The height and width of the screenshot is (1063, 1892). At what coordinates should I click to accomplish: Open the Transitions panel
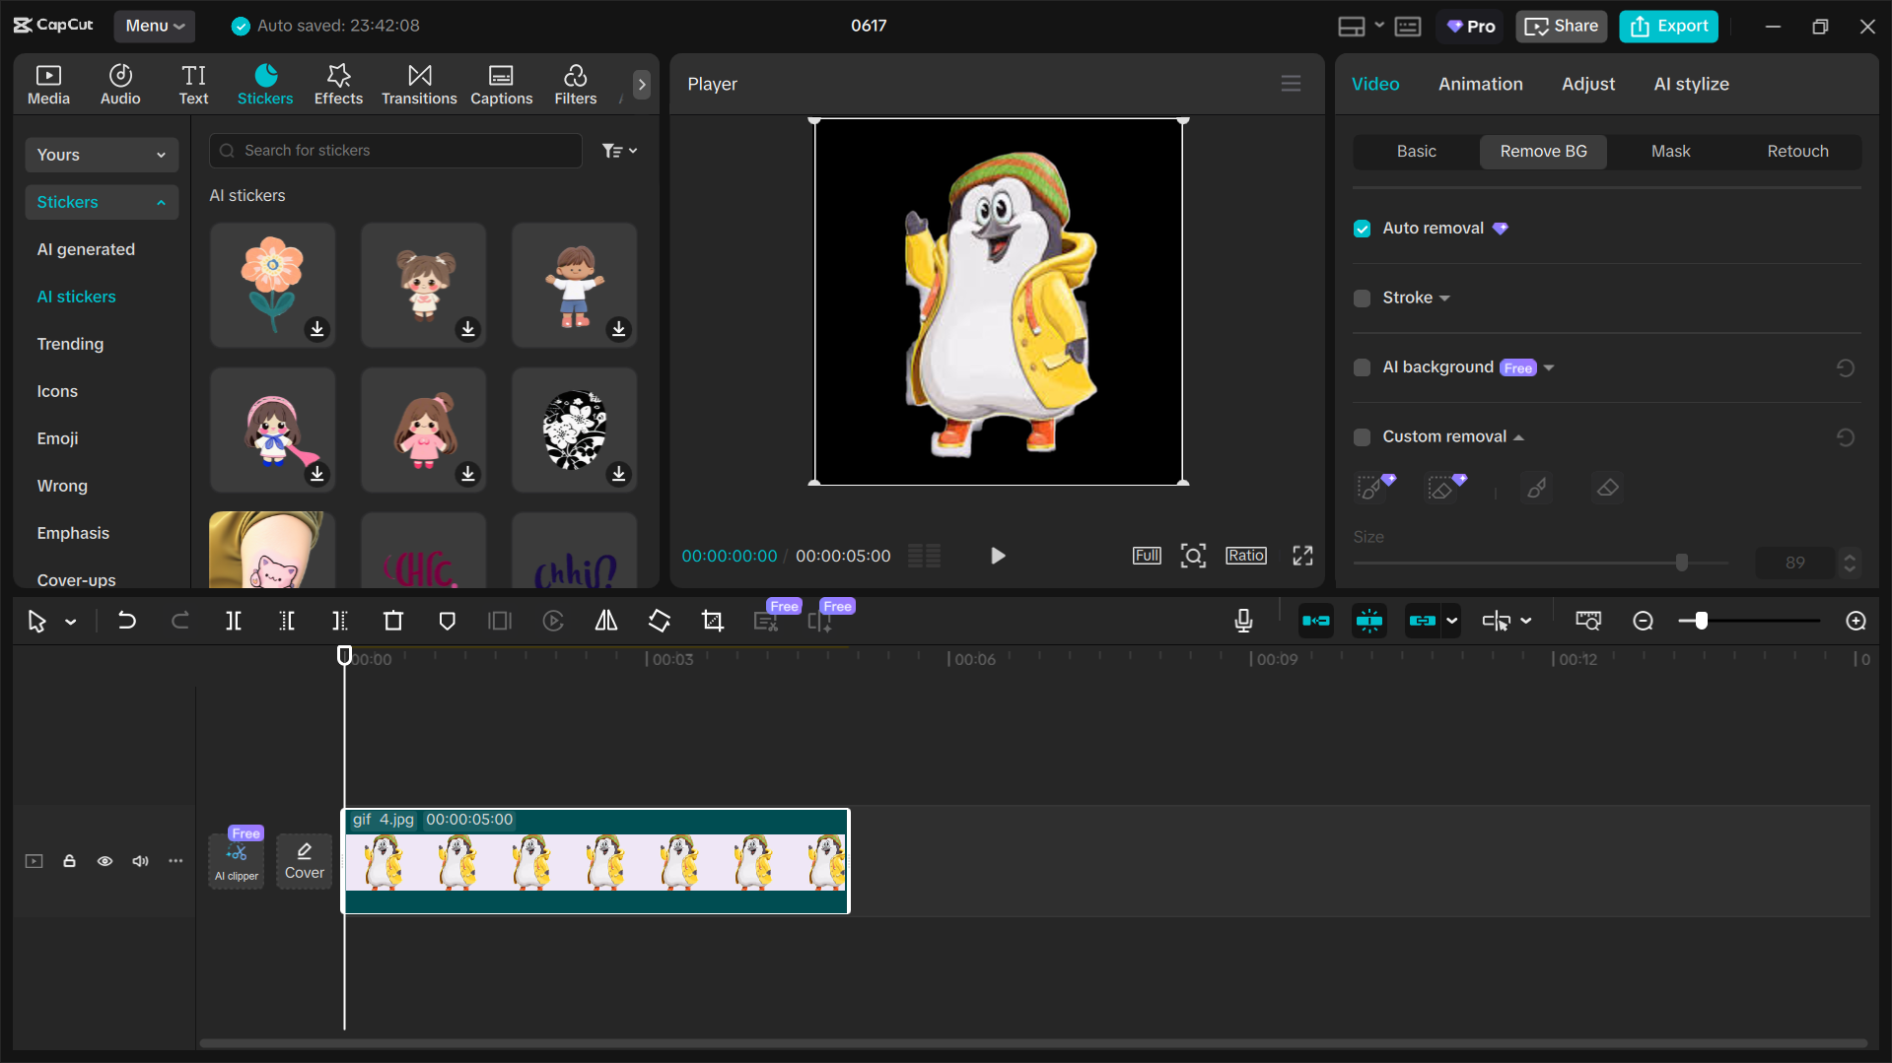[418, 84]
